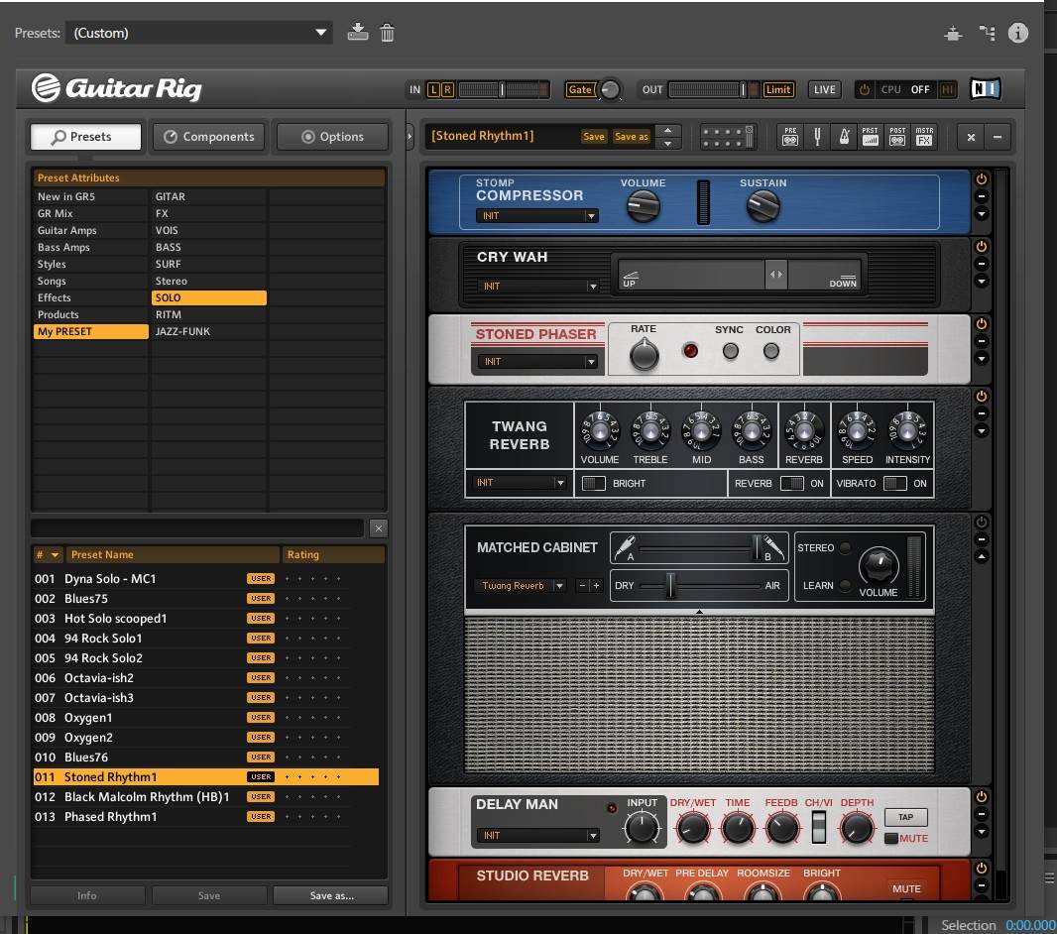Enable the Gate noise gate

579,90
